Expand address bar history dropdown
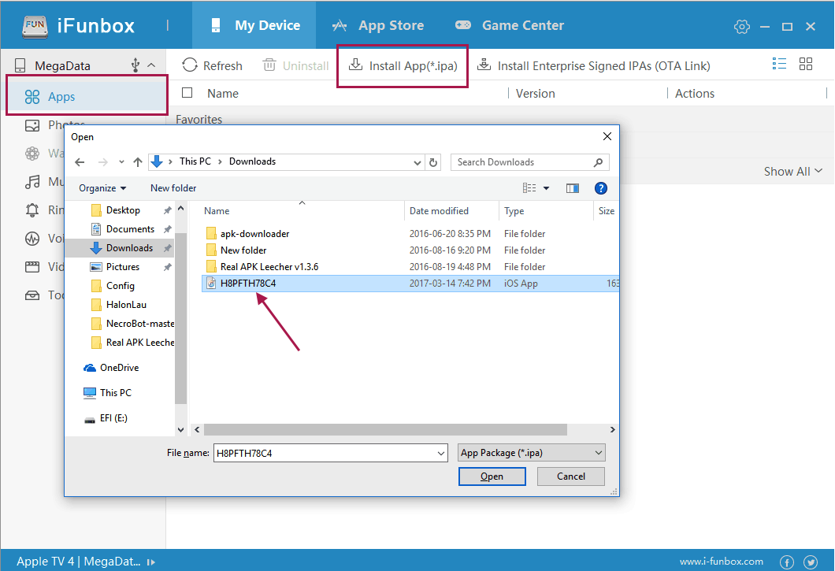The width and height of the screenshot is (835, 571). point(417,162)
